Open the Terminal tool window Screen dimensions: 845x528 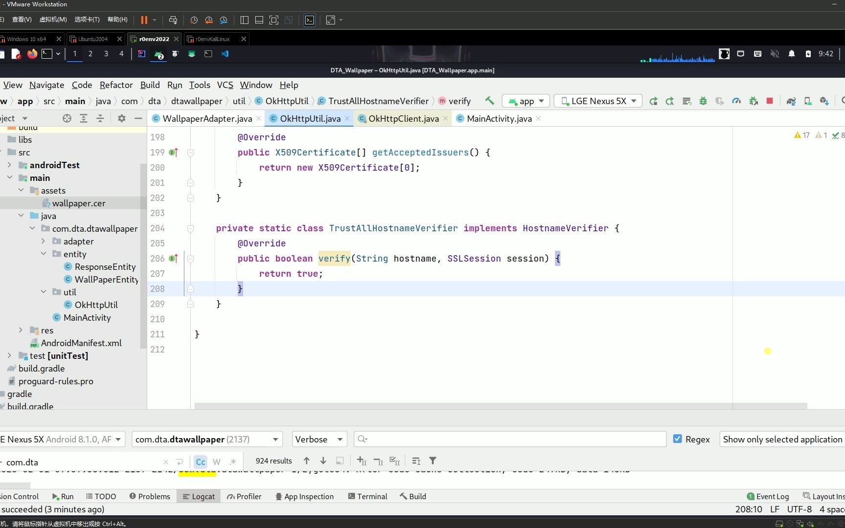pyautogui.click(x=368, y=496)
